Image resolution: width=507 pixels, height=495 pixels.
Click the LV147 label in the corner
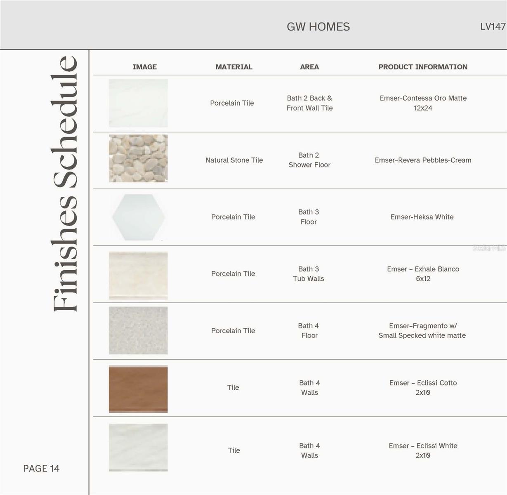pos(493,27)
